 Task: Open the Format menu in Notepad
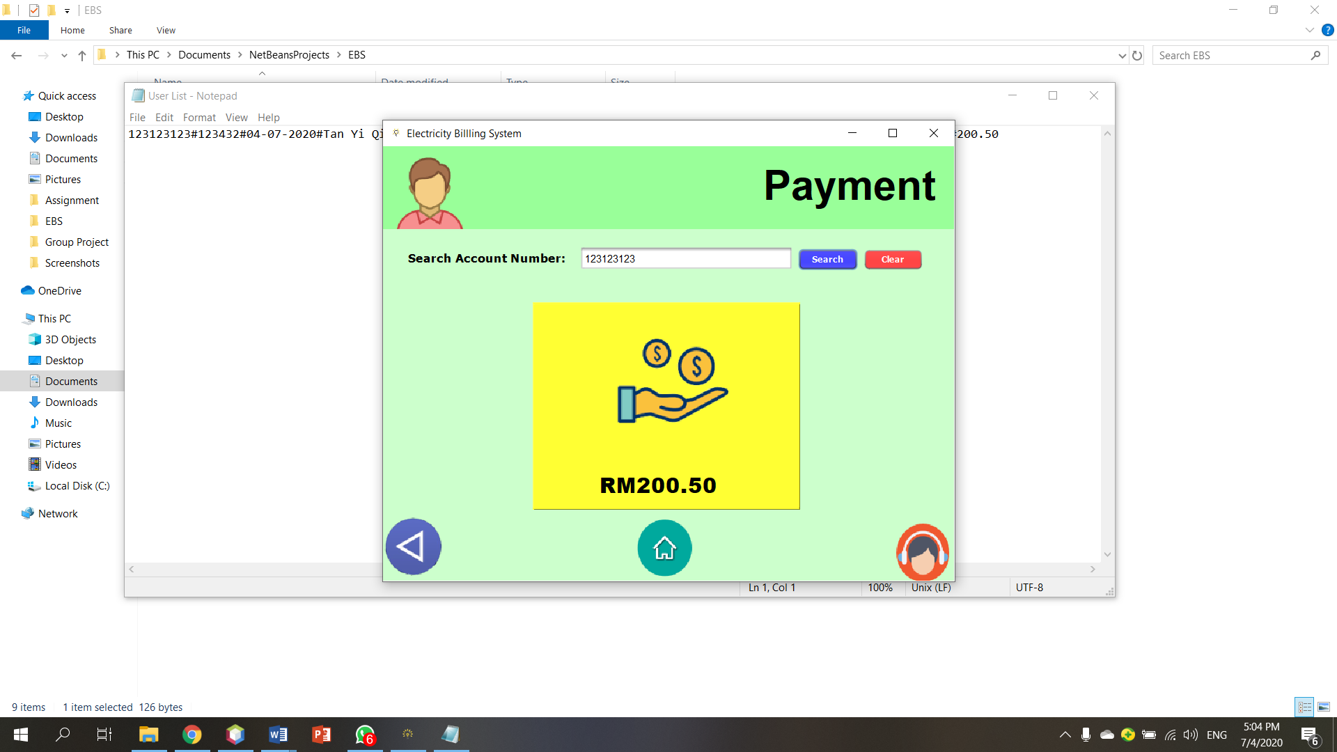tap(199, 117)
